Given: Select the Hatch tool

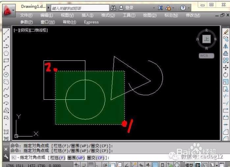Looking at the screenshot, I should (6, 132).
